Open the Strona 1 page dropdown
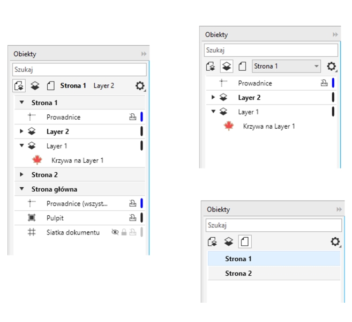Image resolution: width=352 pixels, height=322 pixels. point(286,67)
